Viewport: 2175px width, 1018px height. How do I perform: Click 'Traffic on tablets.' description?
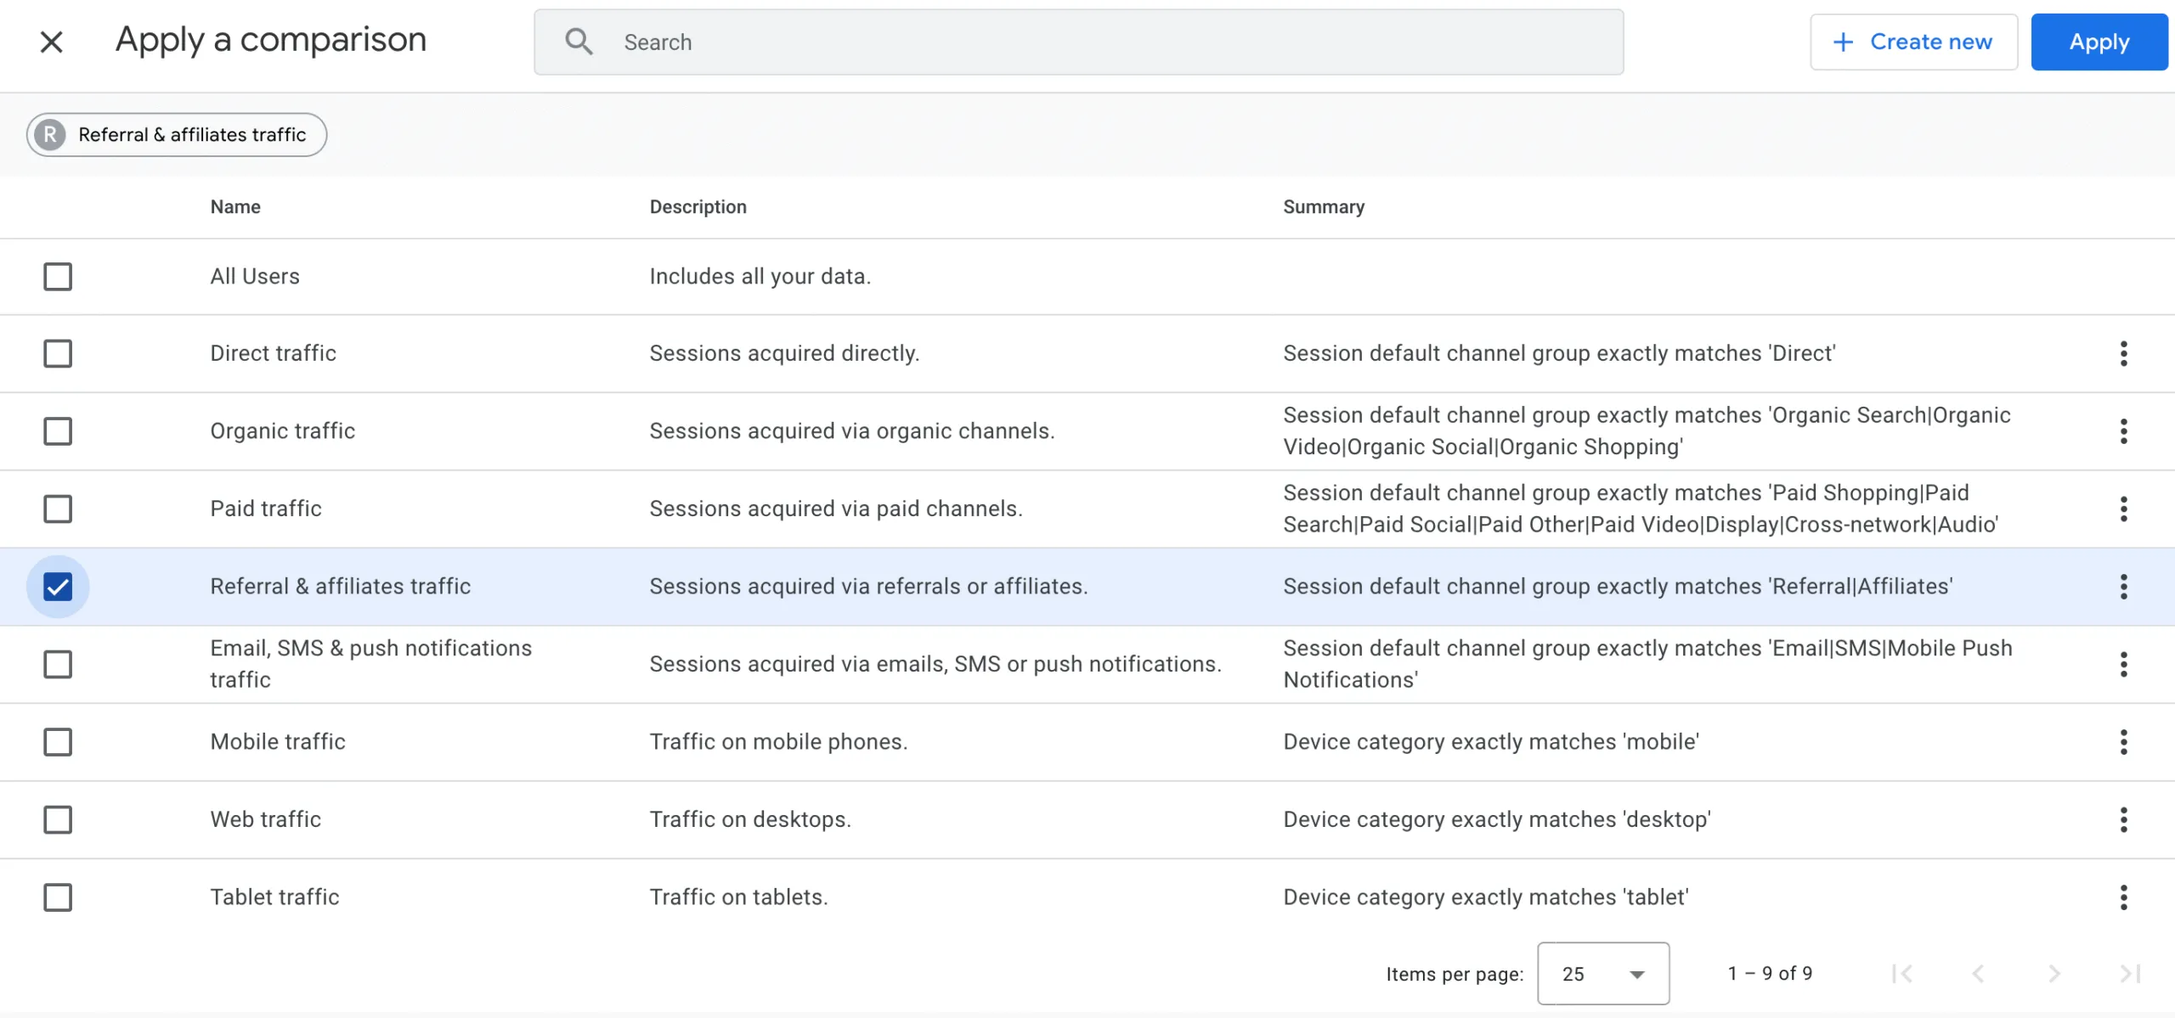tap(738, 897)
